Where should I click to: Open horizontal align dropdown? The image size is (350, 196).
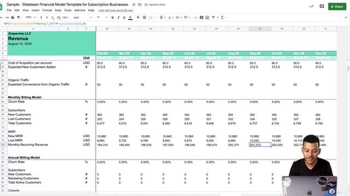[x=162, y=17]
